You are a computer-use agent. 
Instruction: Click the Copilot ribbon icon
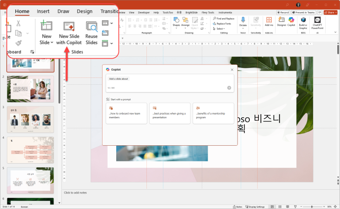pyautogui.click(x=291, y=22)
